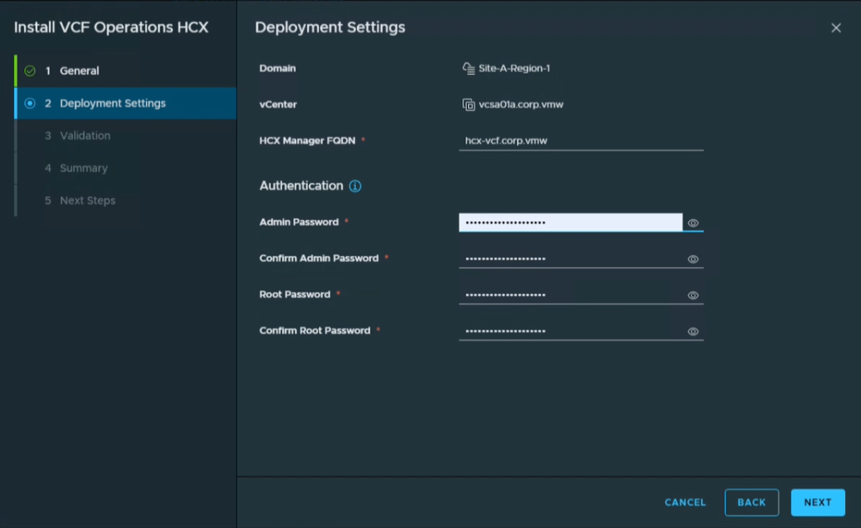Click the Authentication info icon
Screen dimensions: 861x528
355,186
